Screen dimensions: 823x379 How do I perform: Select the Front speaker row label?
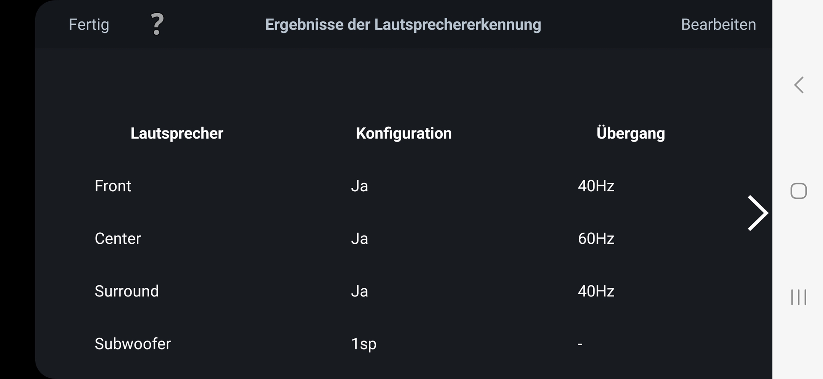click(x=113, y=186)
